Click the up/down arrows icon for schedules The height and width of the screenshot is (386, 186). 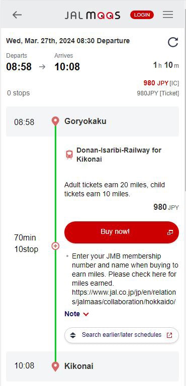pyautogui.click(x=73, y=335)
